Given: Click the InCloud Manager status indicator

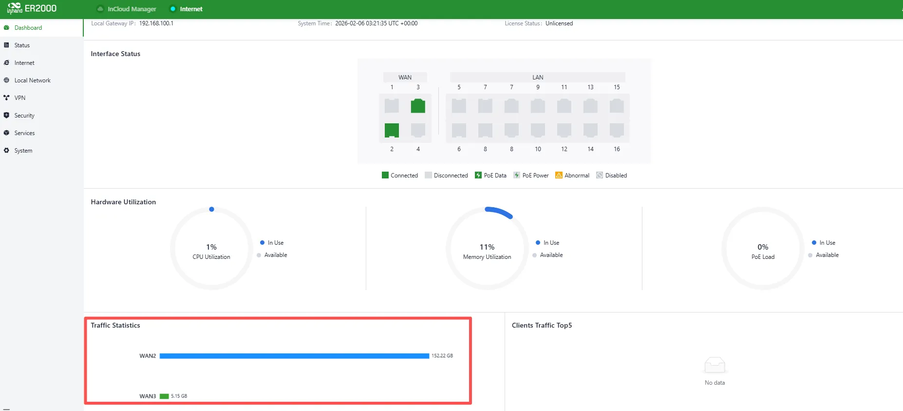Looking at the screenshot, I should click(127, 9).
